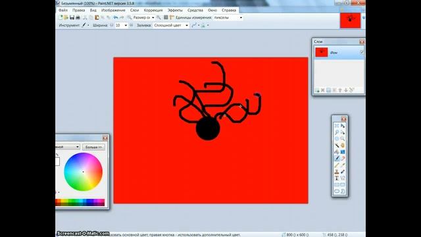
Task: Open the brush width dropdown arrow
Action: pyautogui.click(x=126, y=25)
